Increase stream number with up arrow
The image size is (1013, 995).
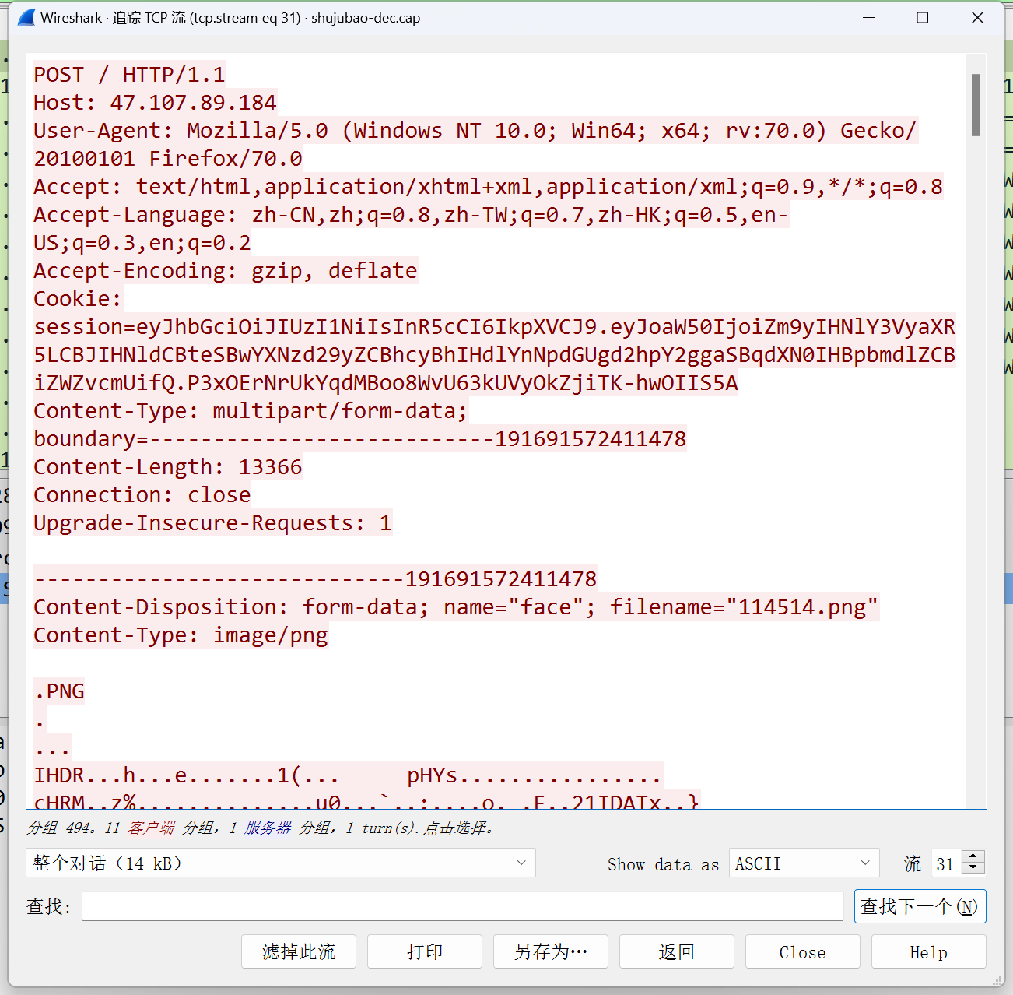973,856
